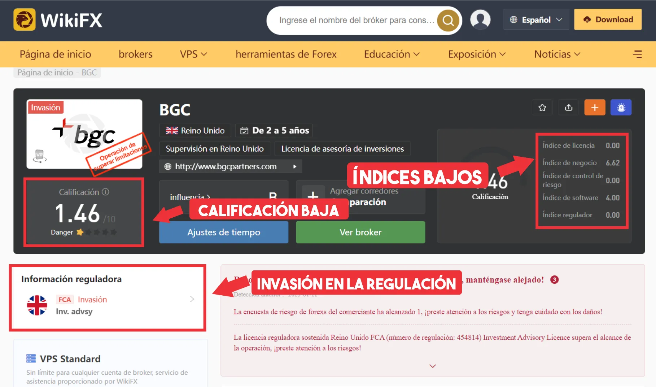Expand the Exposición menu
The width and height of the screenshot is (656, 387).
click(x=477, y=54)
